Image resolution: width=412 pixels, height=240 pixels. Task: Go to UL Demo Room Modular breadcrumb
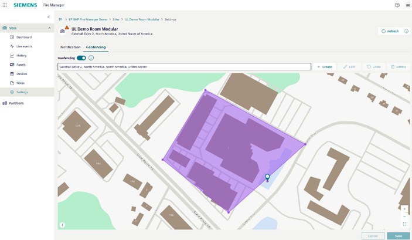[x=142, y=19]
